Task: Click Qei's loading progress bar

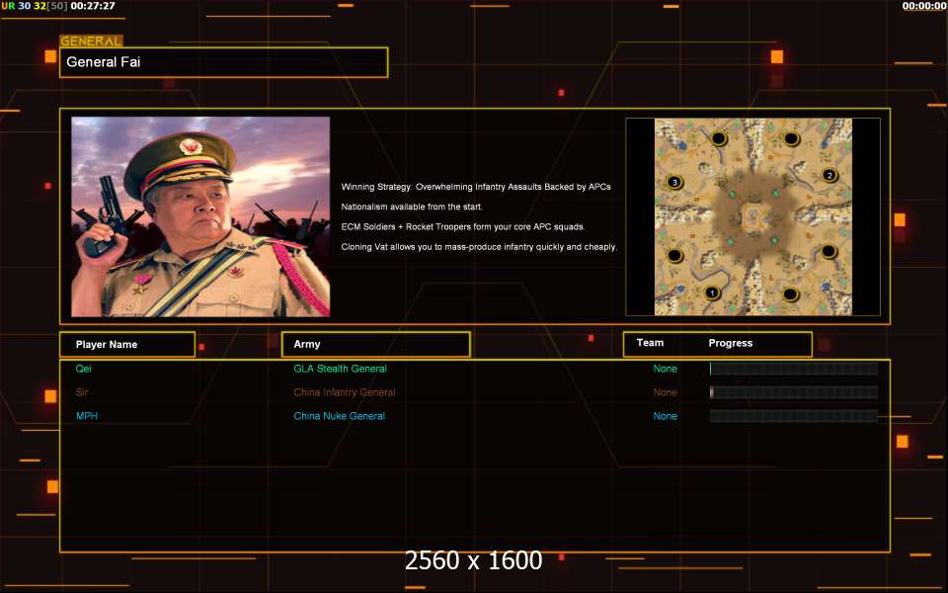Action: click(x=793, y=369)
